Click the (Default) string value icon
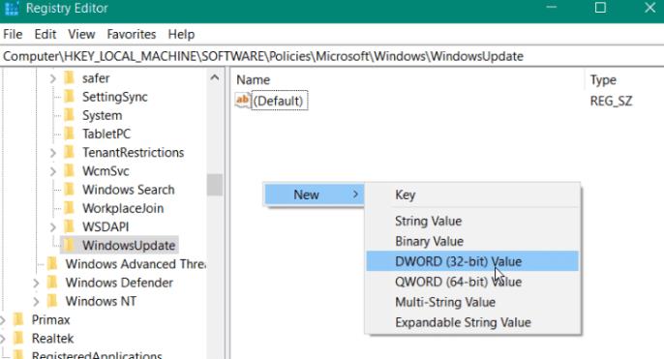The width and height of the screenshot is (664, 359). click(243, 101)
